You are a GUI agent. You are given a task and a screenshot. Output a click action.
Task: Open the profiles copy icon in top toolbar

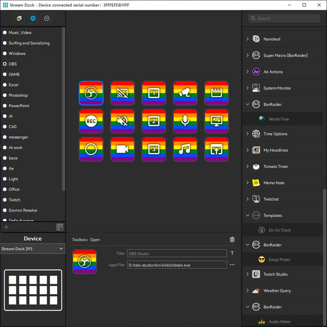click(x=19, y=19)
